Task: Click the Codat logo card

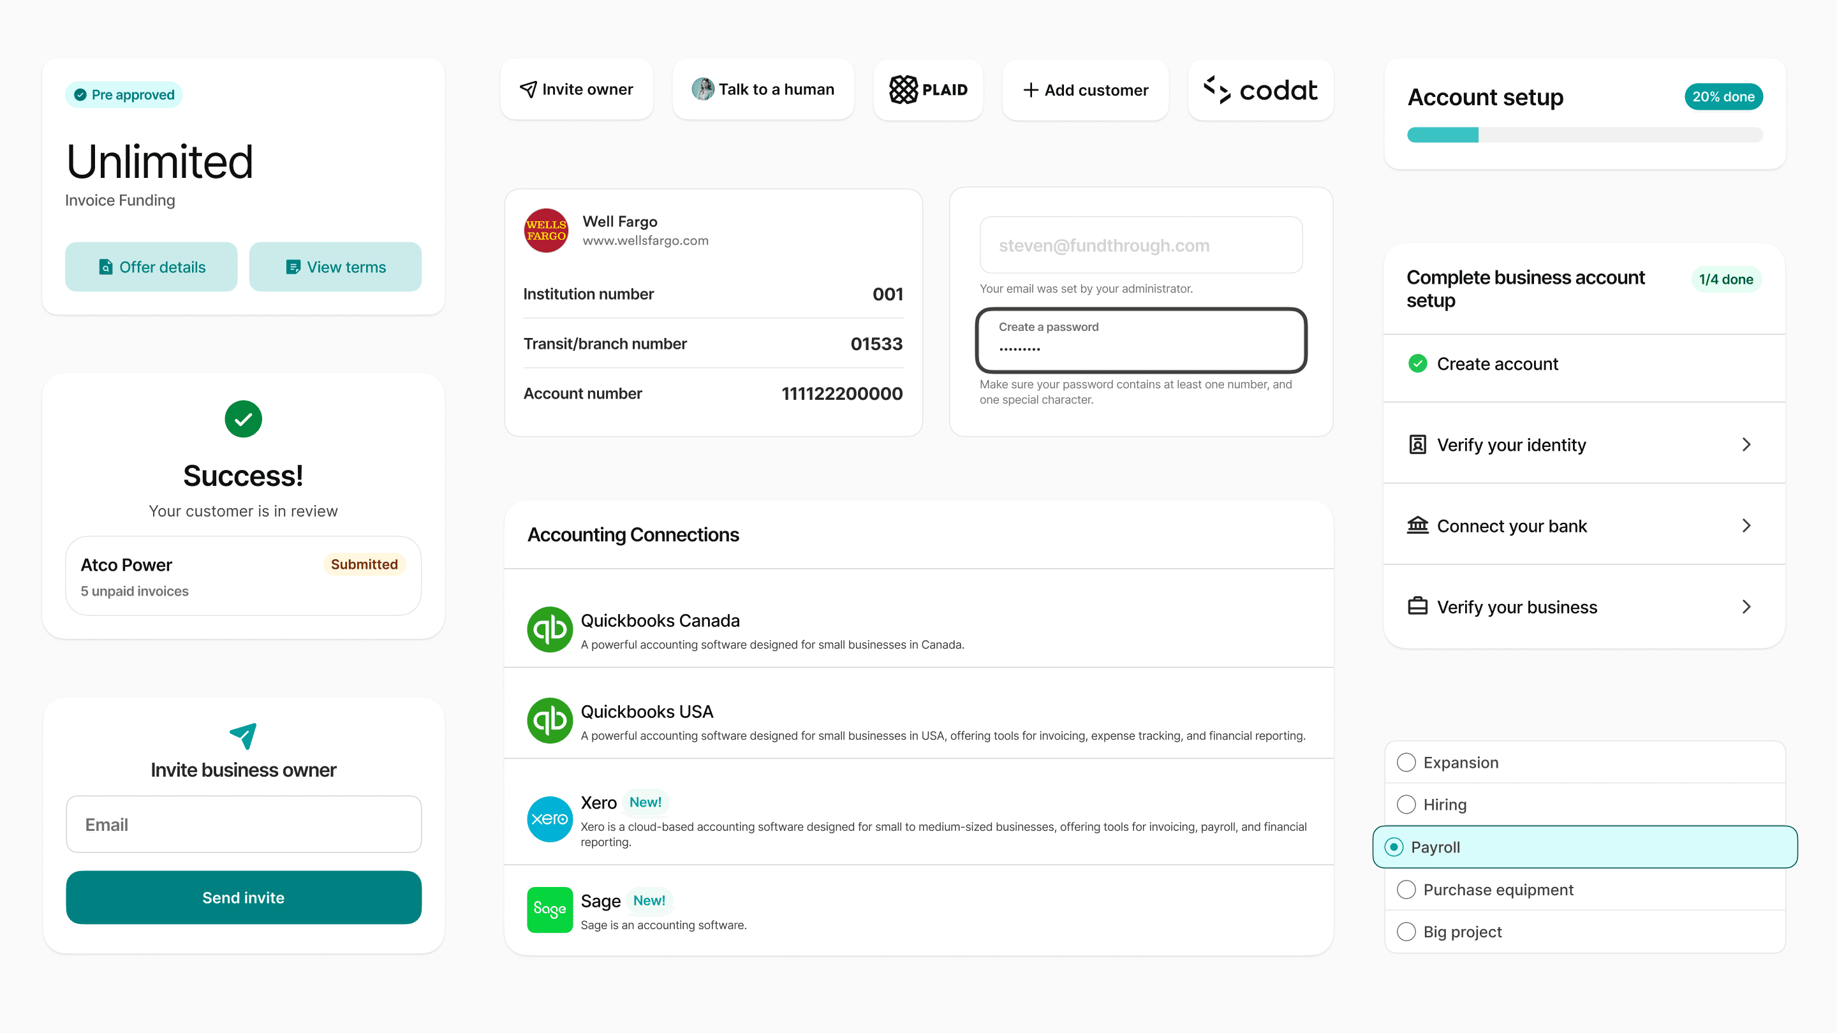Action: (1260, 90)
